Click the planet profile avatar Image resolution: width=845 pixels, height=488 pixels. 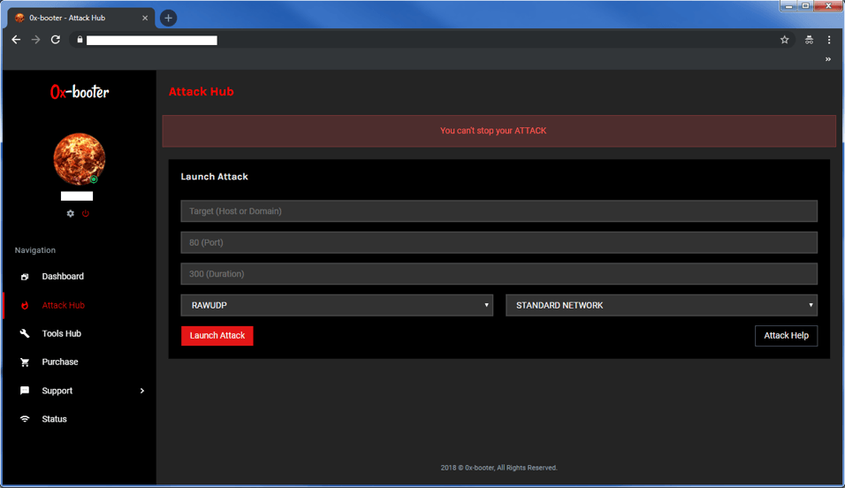[x=79, y=158]
